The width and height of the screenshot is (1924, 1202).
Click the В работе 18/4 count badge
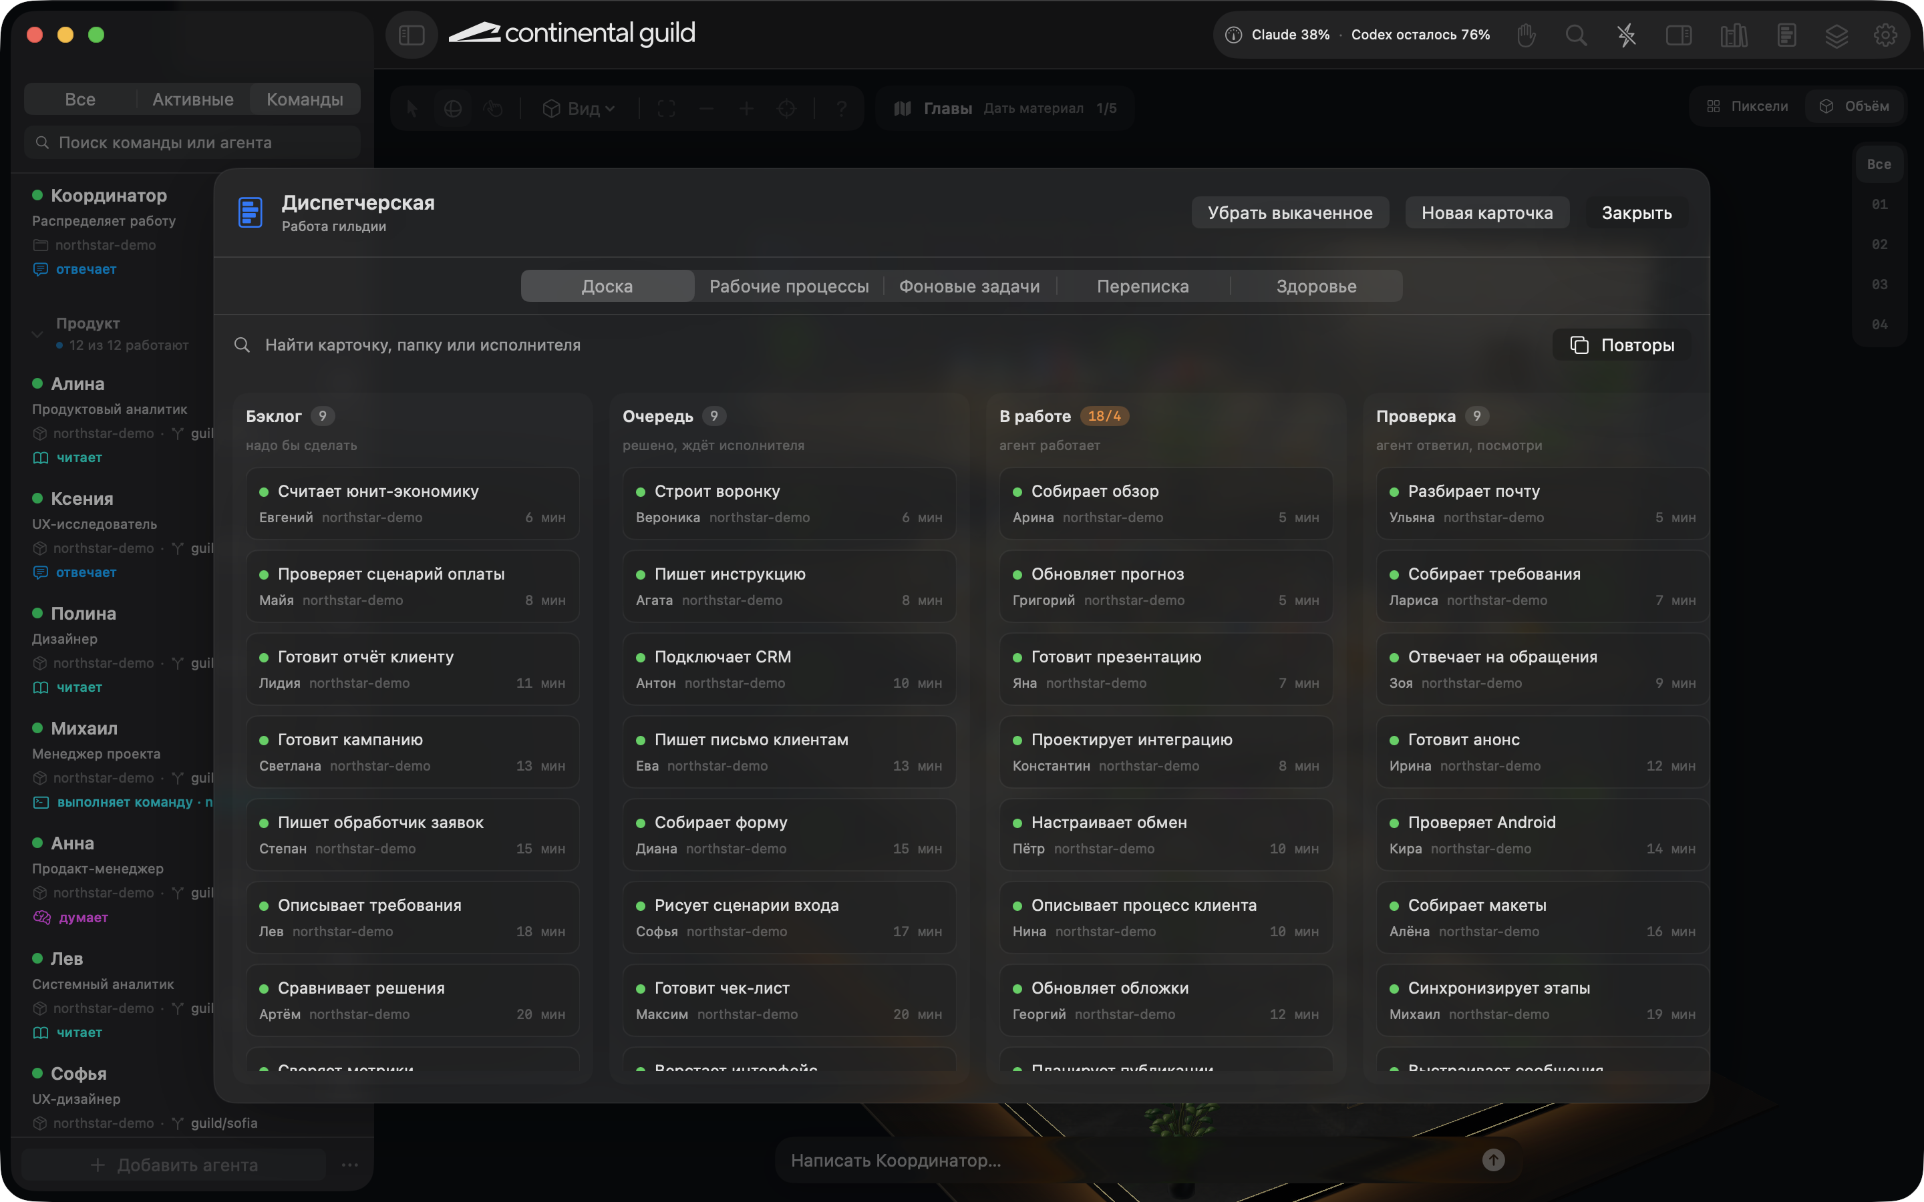(1104, 416)
